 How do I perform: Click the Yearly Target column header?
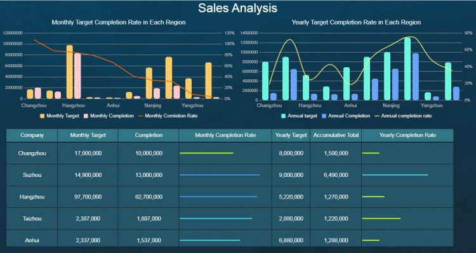point(291,135)
